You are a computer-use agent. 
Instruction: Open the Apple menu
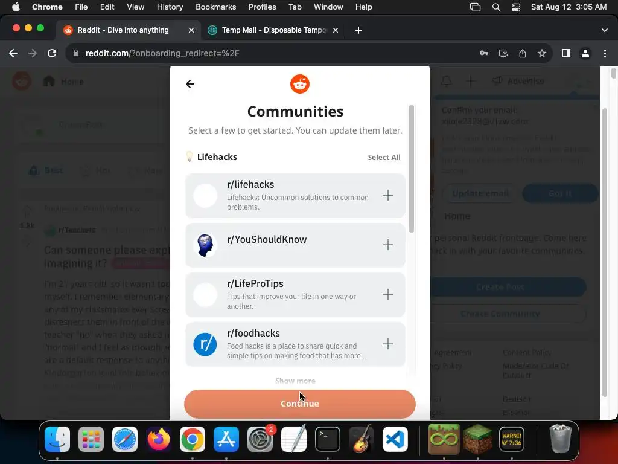(x=16, y=7)
